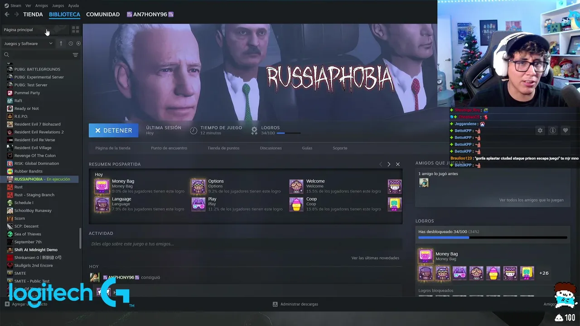
Task: Click the Play achievement icon
Action: 198,204
